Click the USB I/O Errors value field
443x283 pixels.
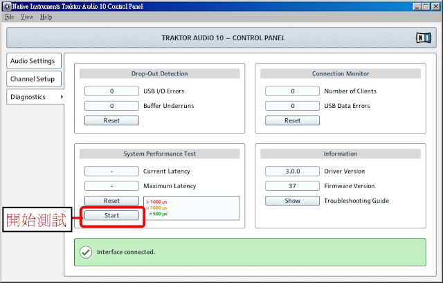click(x=111, y=91)
